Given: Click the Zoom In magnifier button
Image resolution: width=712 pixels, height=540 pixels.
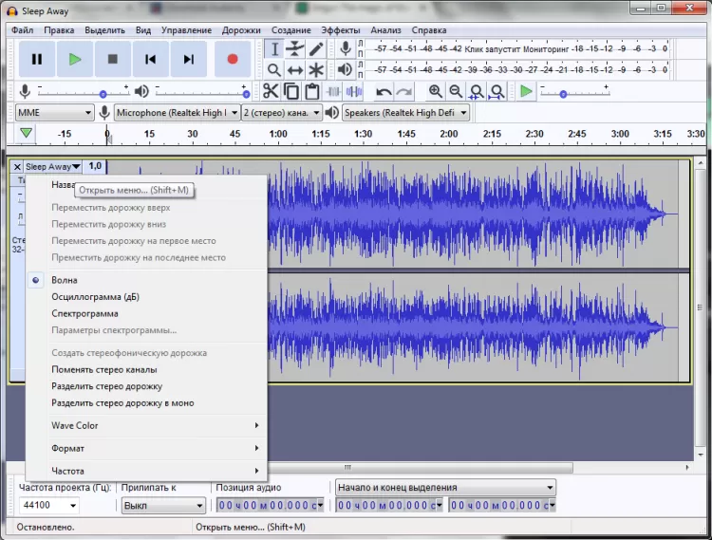Looking at the screenshot, I should coord(436,91).
